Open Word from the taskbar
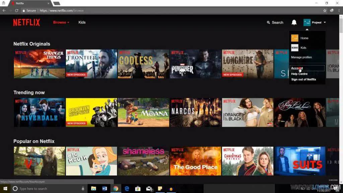Viewport: 343px width, 193px height. click(x=105, y=188)
